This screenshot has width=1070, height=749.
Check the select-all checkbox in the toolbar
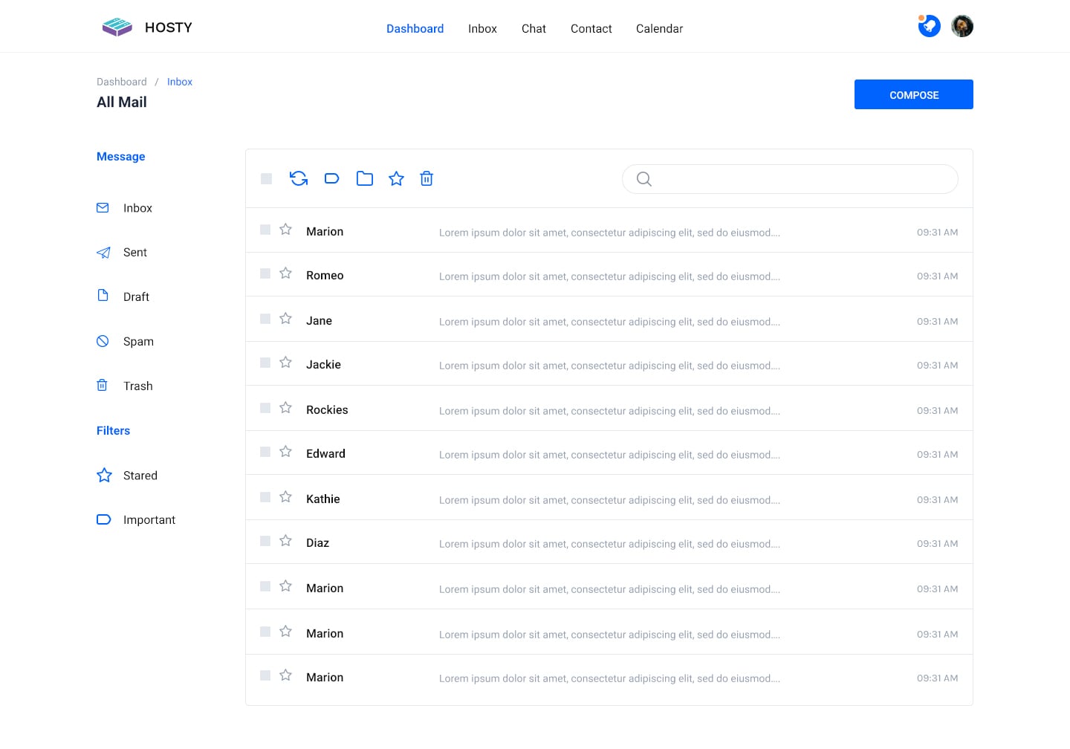click(x=266, y=178)
